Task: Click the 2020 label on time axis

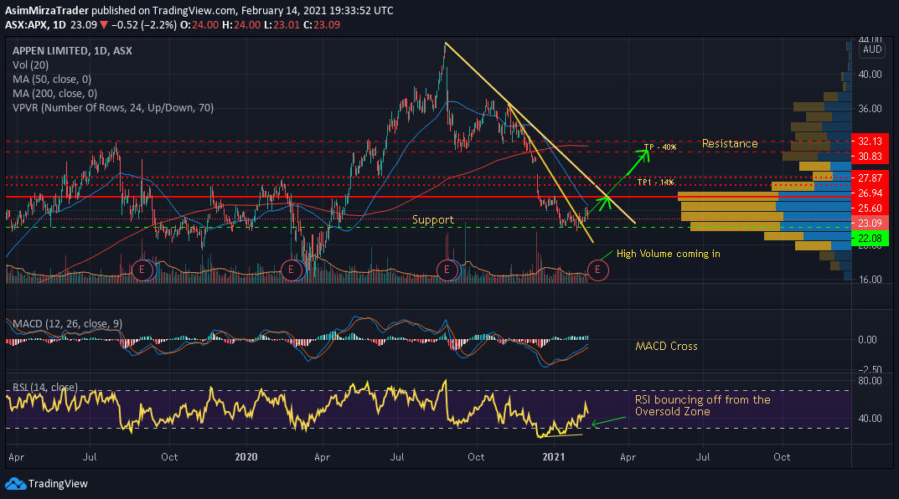Action: (246, 456)
